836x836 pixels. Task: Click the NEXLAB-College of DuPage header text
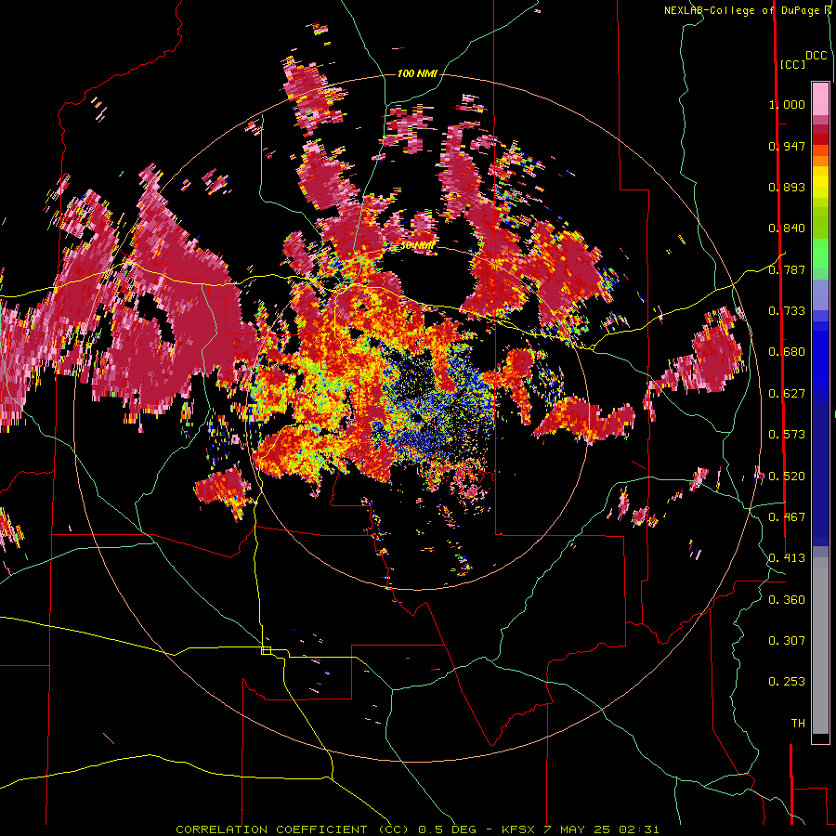pyautogui.click(x=747, y=10)
